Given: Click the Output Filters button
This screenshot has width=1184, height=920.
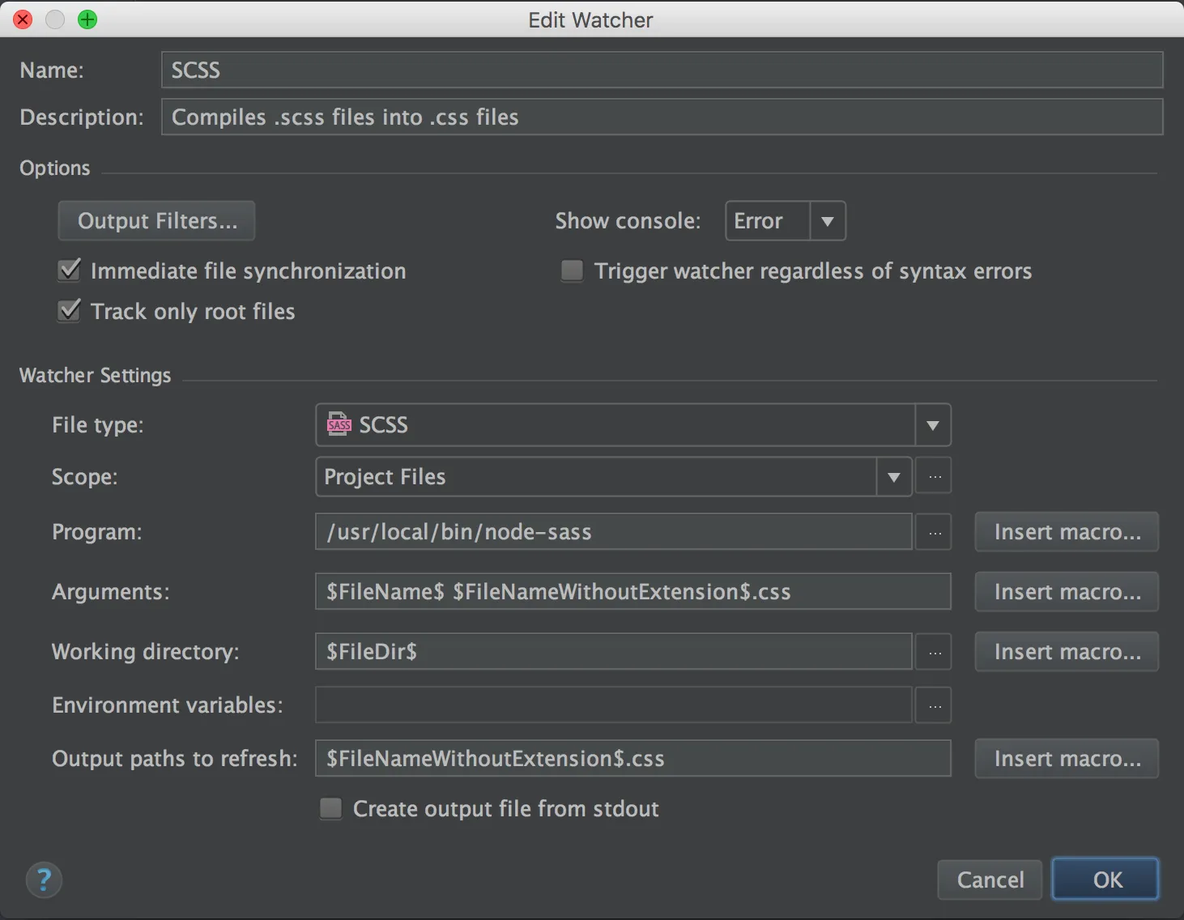Looking at the screenshot, I should click(x=157, y=221).
